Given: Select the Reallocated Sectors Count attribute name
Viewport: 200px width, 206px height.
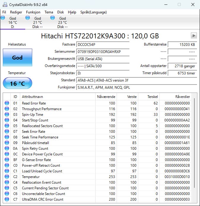Looking at the screenshot, I should (42, 126).
